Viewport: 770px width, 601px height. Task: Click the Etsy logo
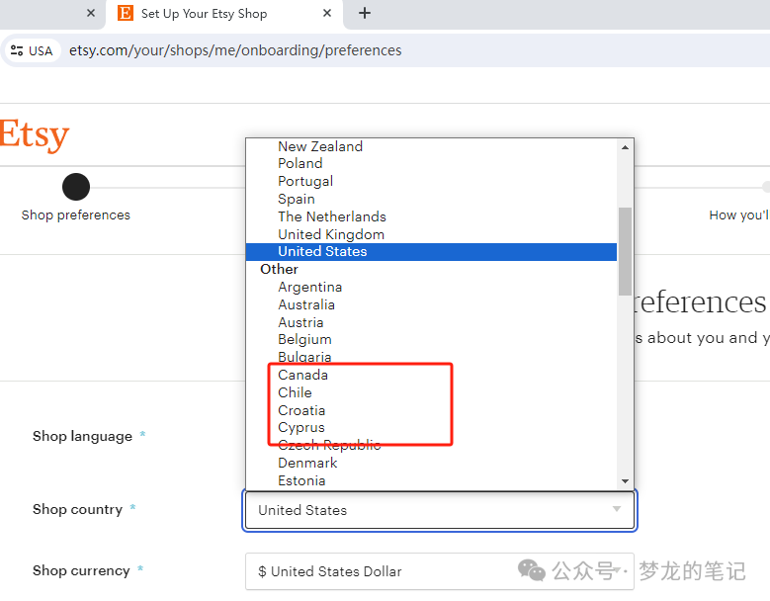point(35,134)
